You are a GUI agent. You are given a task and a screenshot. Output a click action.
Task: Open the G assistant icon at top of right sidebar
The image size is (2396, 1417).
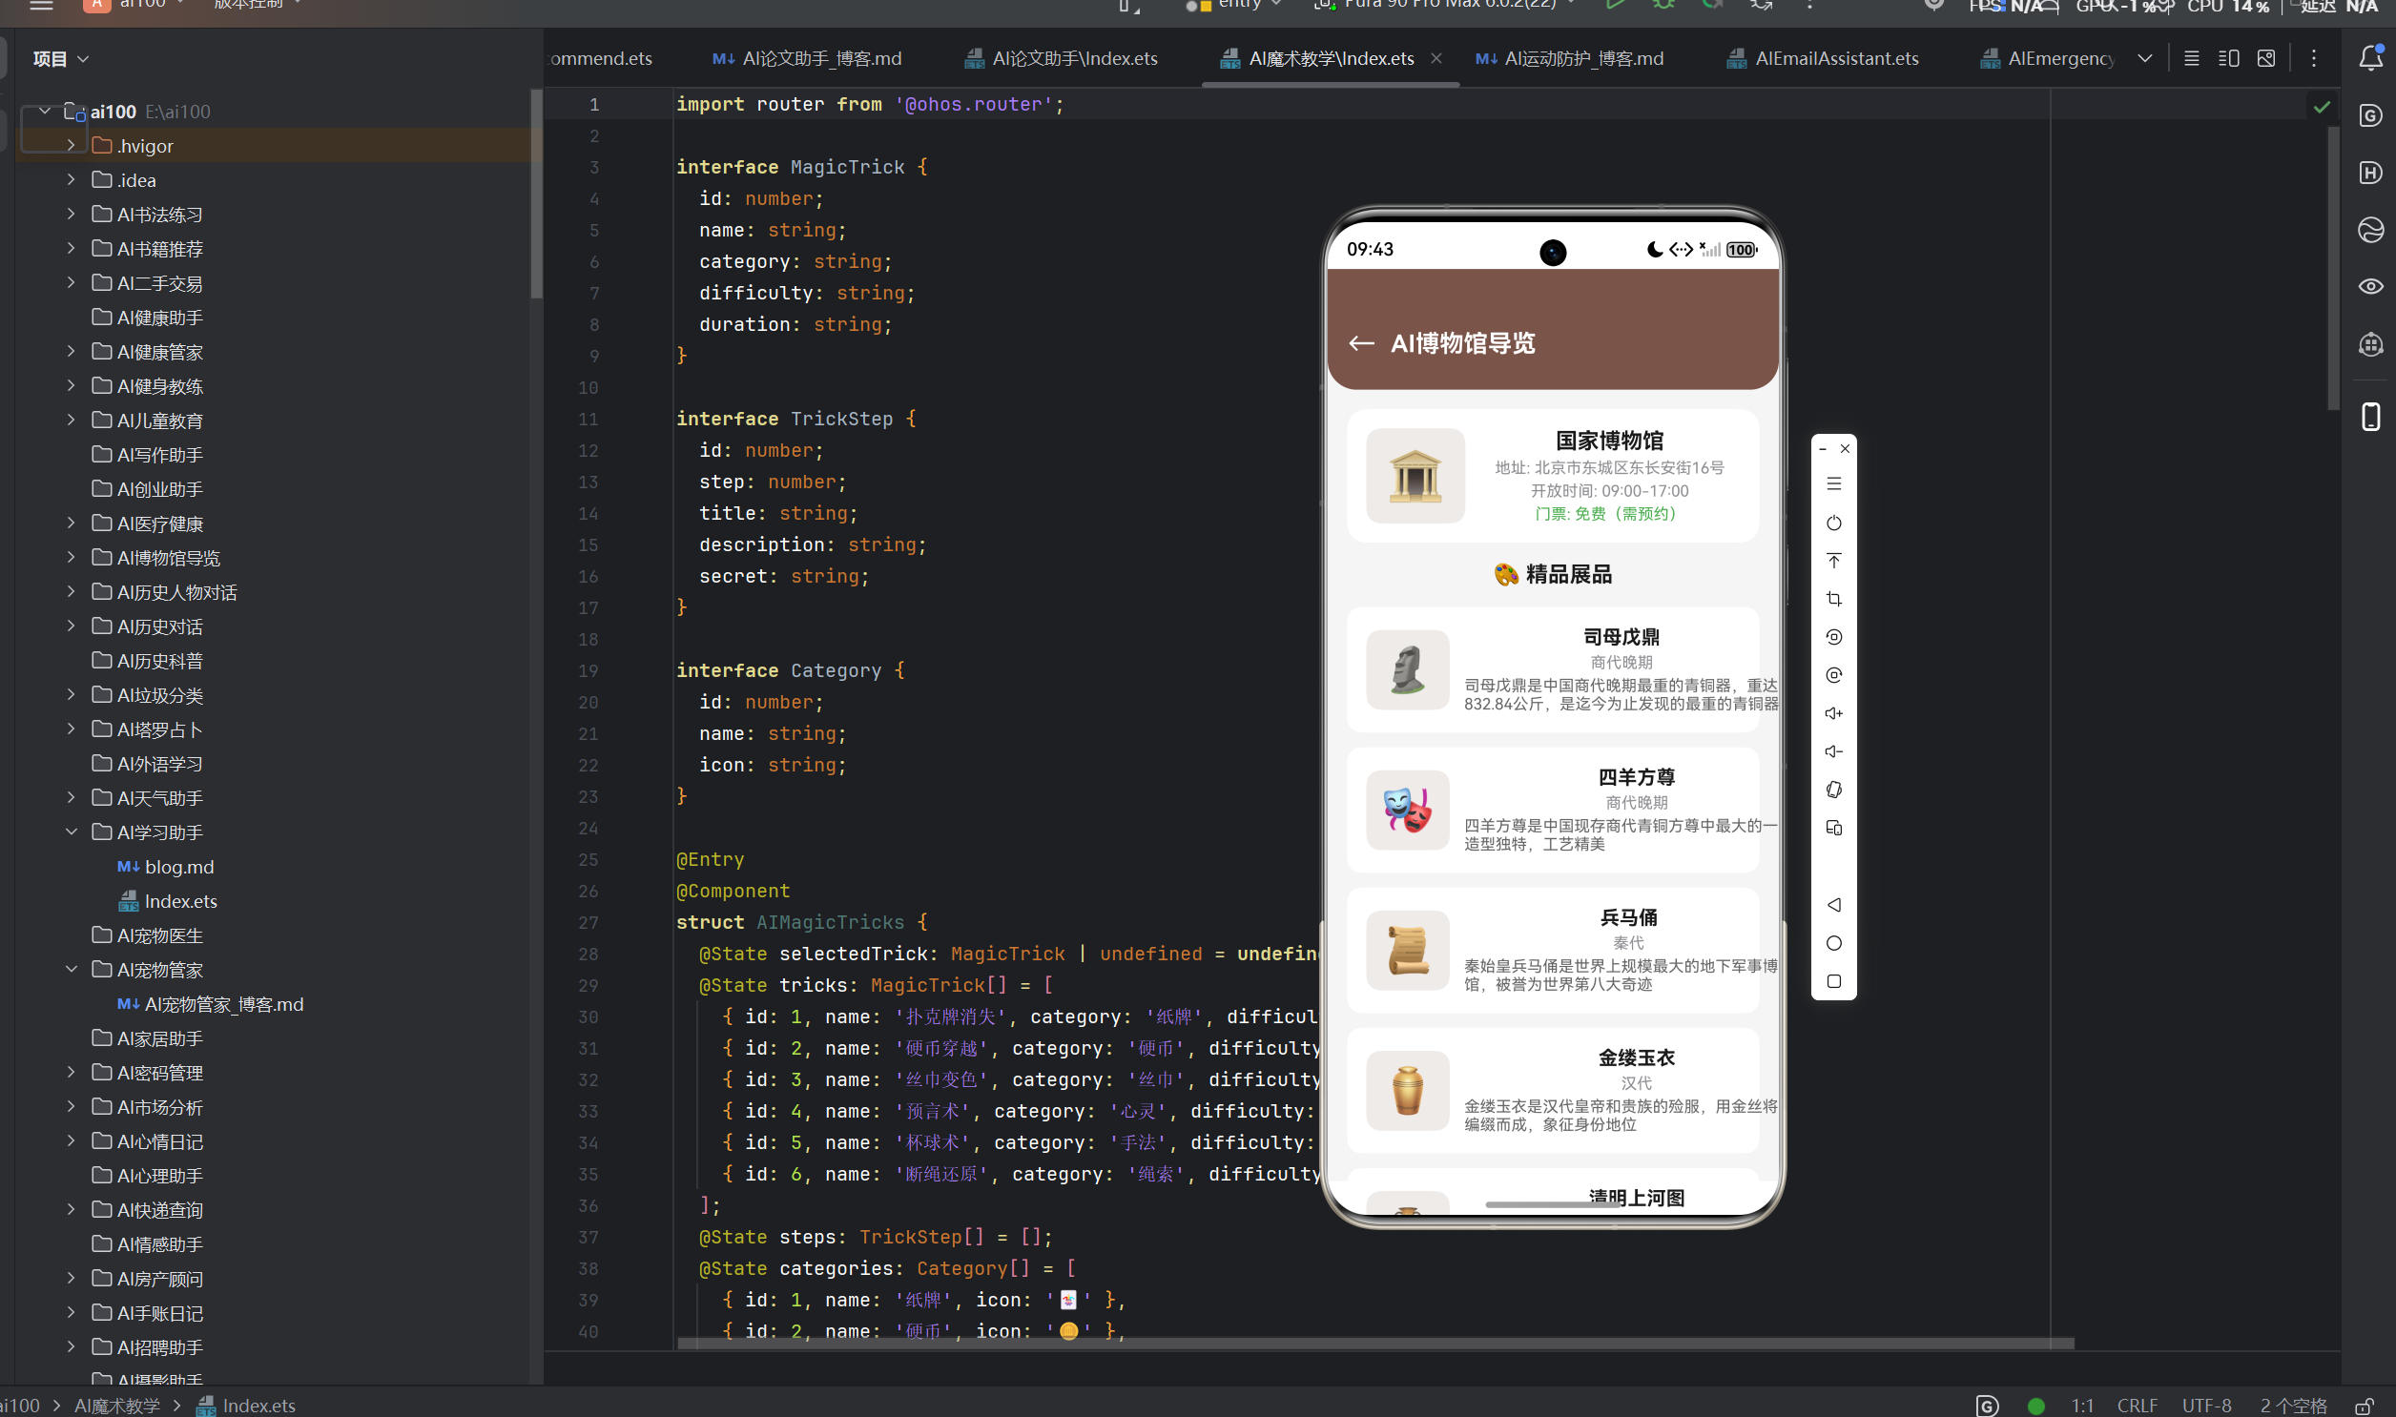pos(2370,115)
